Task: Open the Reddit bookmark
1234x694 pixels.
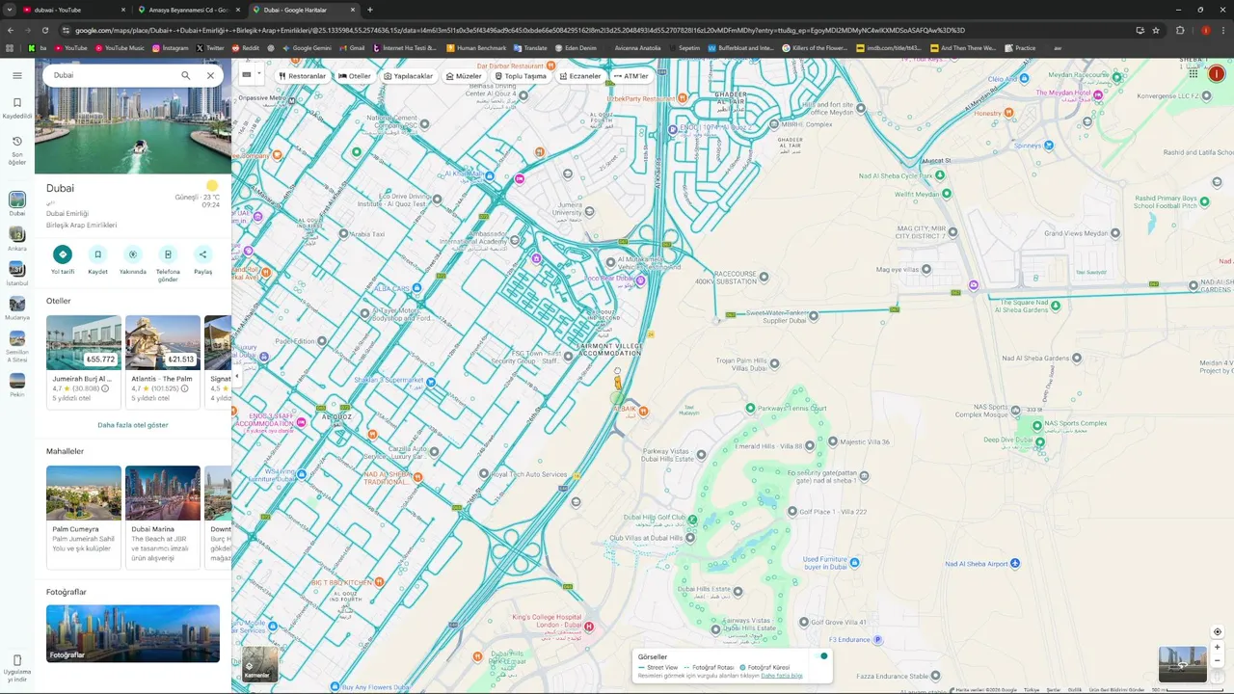Action: point(246,47)
